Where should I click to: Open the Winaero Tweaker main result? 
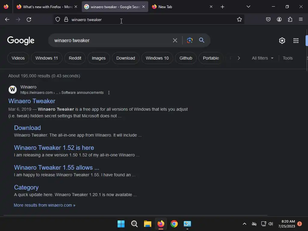[32, 101]
